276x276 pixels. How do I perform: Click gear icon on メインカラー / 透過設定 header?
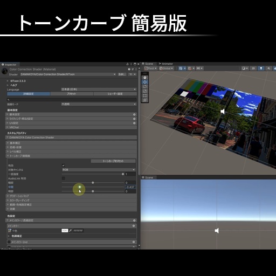pos(134,220)
